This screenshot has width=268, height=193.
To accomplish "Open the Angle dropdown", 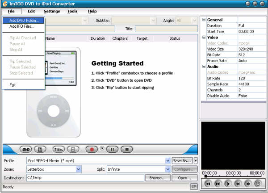I will [x=194, y=21].
